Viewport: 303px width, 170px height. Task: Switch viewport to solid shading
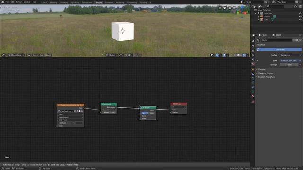238,55
